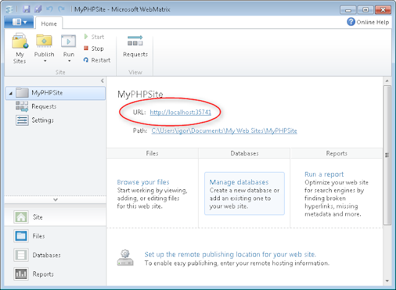This screenshot has height=290, width=396.
Task: Click the Manage databases link
Action: coord(239,182)
